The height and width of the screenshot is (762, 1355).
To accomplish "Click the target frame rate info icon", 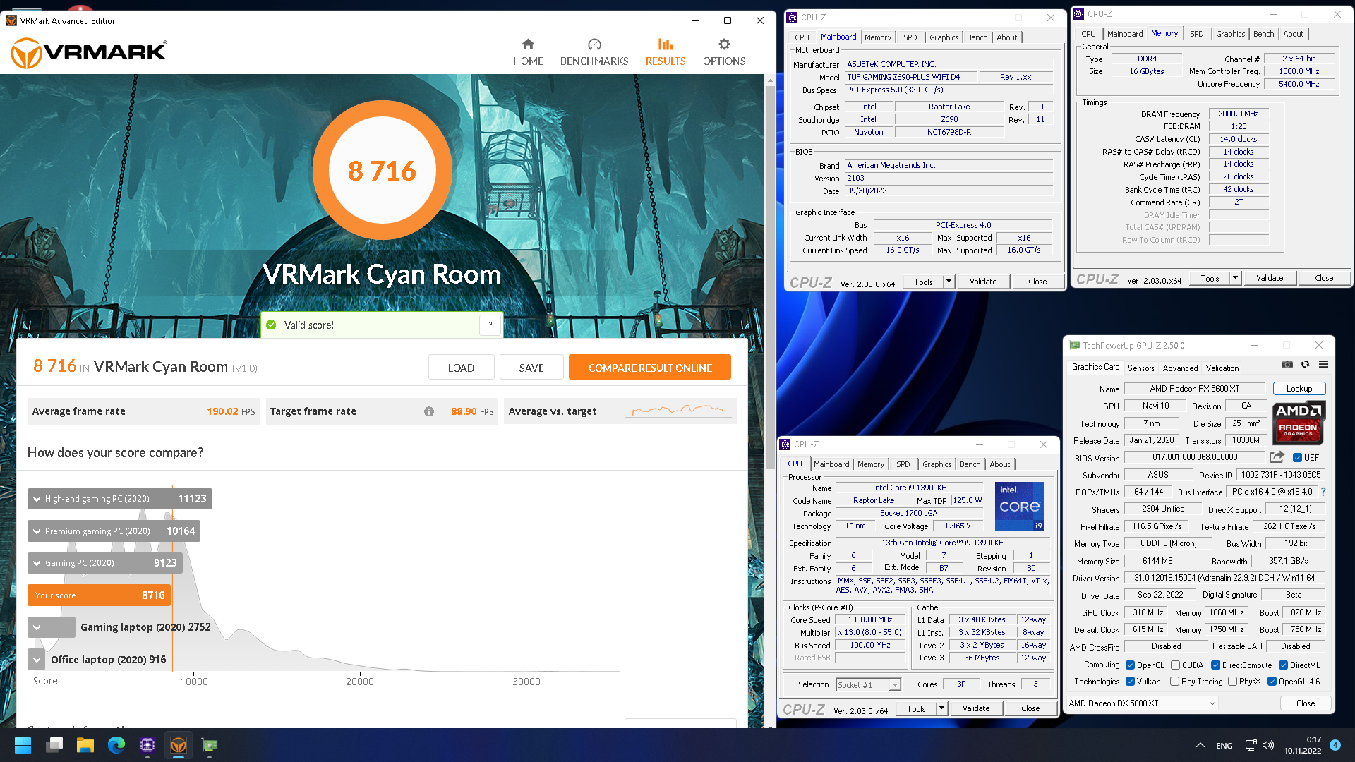I will pyautogui.click(x=429, y=411).
